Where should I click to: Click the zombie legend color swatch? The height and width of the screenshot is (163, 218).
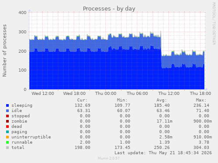pyautogui.click(x=7, y=121)
